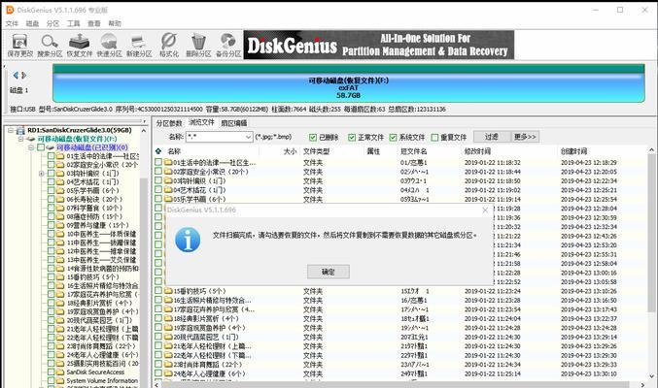Image resolution: width=658 pixels, height=388 pixels.
Task: Select 10中医养生 folder in the tree
Action: [x=101, y=234]
